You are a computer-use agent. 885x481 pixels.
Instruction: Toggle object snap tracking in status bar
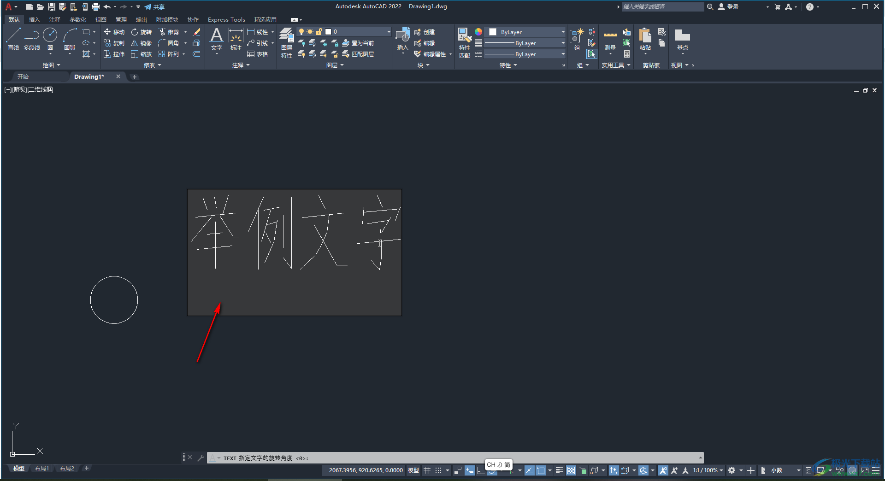point(530,470)
